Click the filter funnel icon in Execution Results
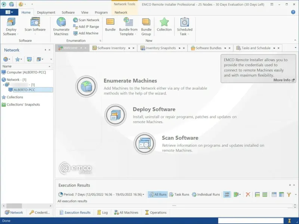 click(289, 195)
